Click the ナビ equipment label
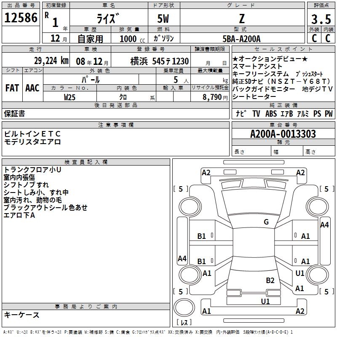The width and height of the screenshot is (337, 337). click(241, 113)
